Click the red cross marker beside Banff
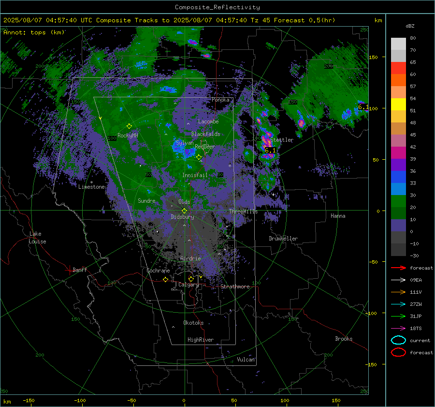Screen dimensions: 435x407 click(x=69, y=270)
